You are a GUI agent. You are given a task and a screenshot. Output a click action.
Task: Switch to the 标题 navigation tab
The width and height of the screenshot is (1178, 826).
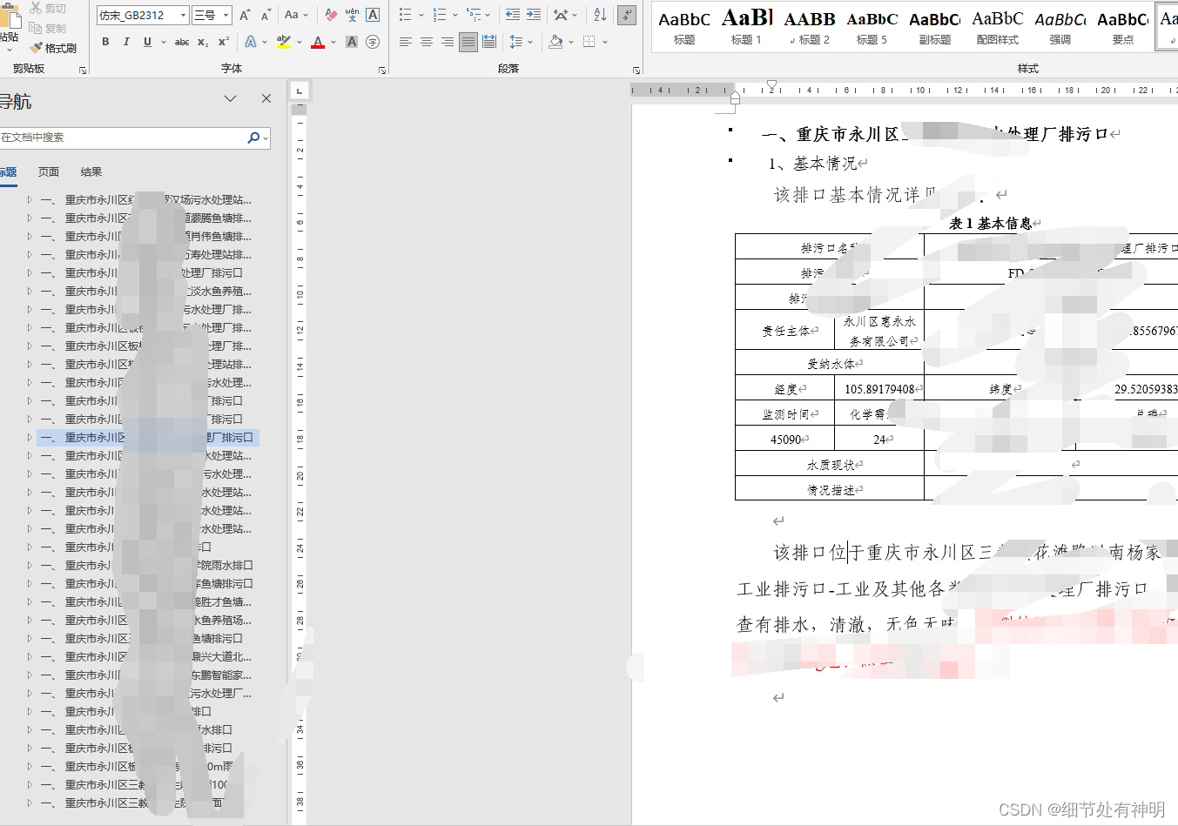point(8,171)
